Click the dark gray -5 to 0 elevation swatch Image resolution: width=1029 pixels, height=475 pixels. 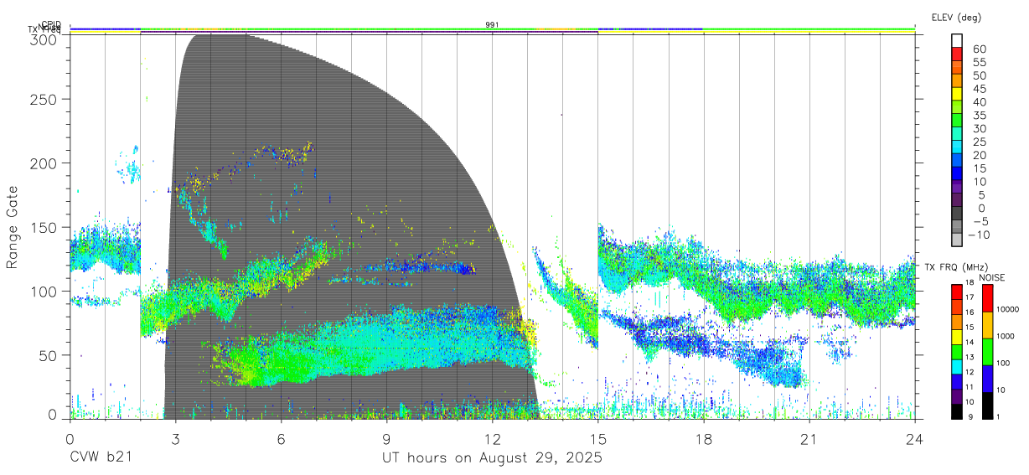pos(957,214)
